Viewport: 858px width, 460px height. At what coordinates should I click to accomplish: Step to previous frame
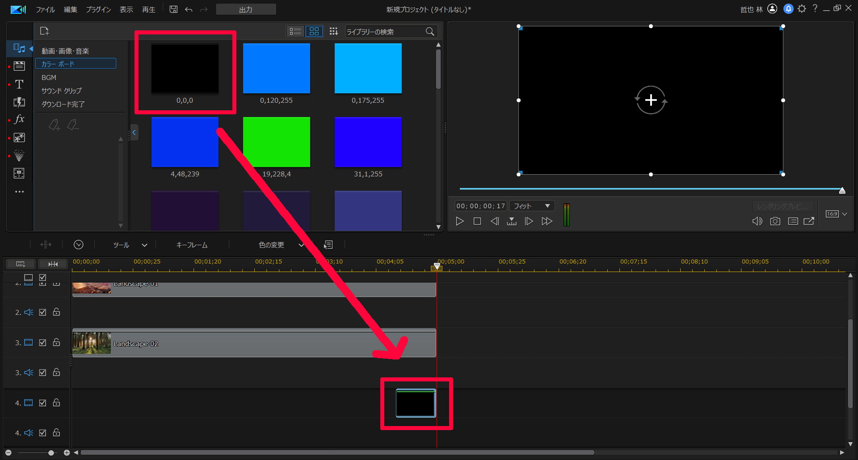pos(495,221)
